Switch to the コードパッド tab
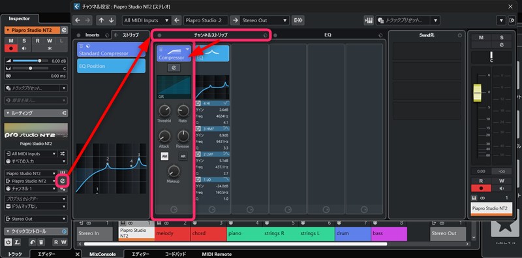This screenshot has width=522, height=258. (x=175, y=254)
